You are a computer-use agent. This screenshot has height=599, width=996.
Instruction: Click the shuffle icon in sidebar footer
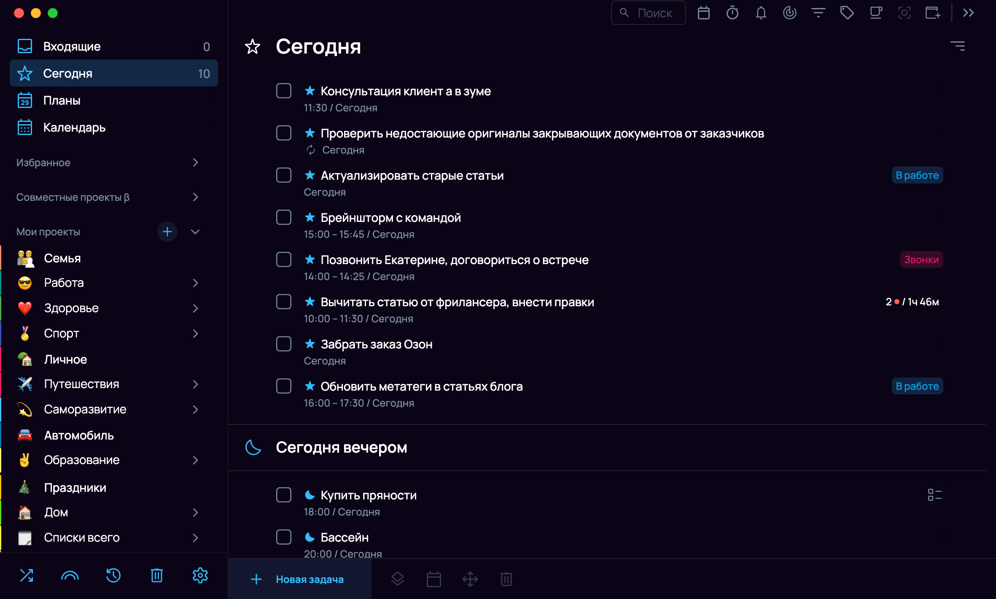[27, 575]
